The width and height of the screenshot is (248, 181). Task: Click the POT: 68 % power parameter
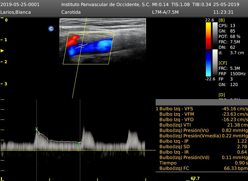coord(229,36)
